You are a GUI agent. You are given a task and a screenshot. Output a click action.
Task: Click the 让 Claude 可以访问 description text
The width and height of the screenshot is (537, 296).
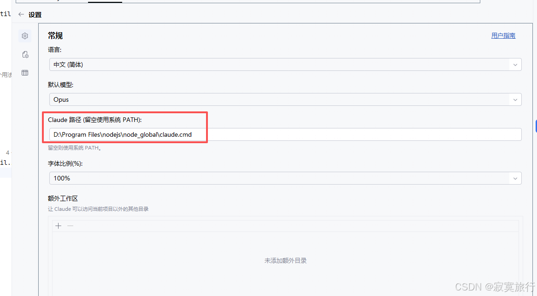point(98,209)
